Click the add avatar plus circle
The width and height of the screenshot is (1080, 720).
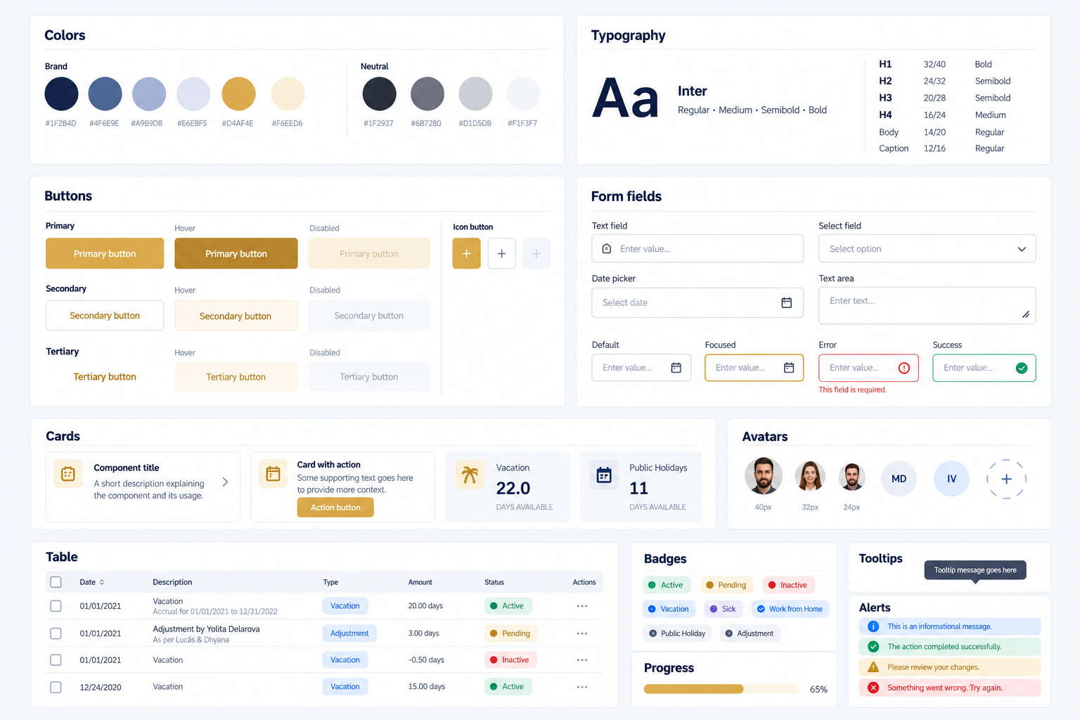tap(1006, 479)
